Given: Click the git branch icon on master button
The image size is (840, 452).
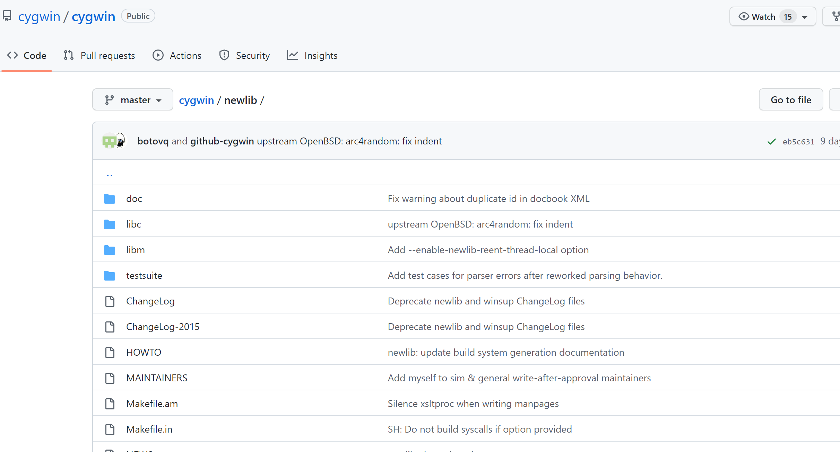Looking at the screenshot, I should click(x=110, y=100).
